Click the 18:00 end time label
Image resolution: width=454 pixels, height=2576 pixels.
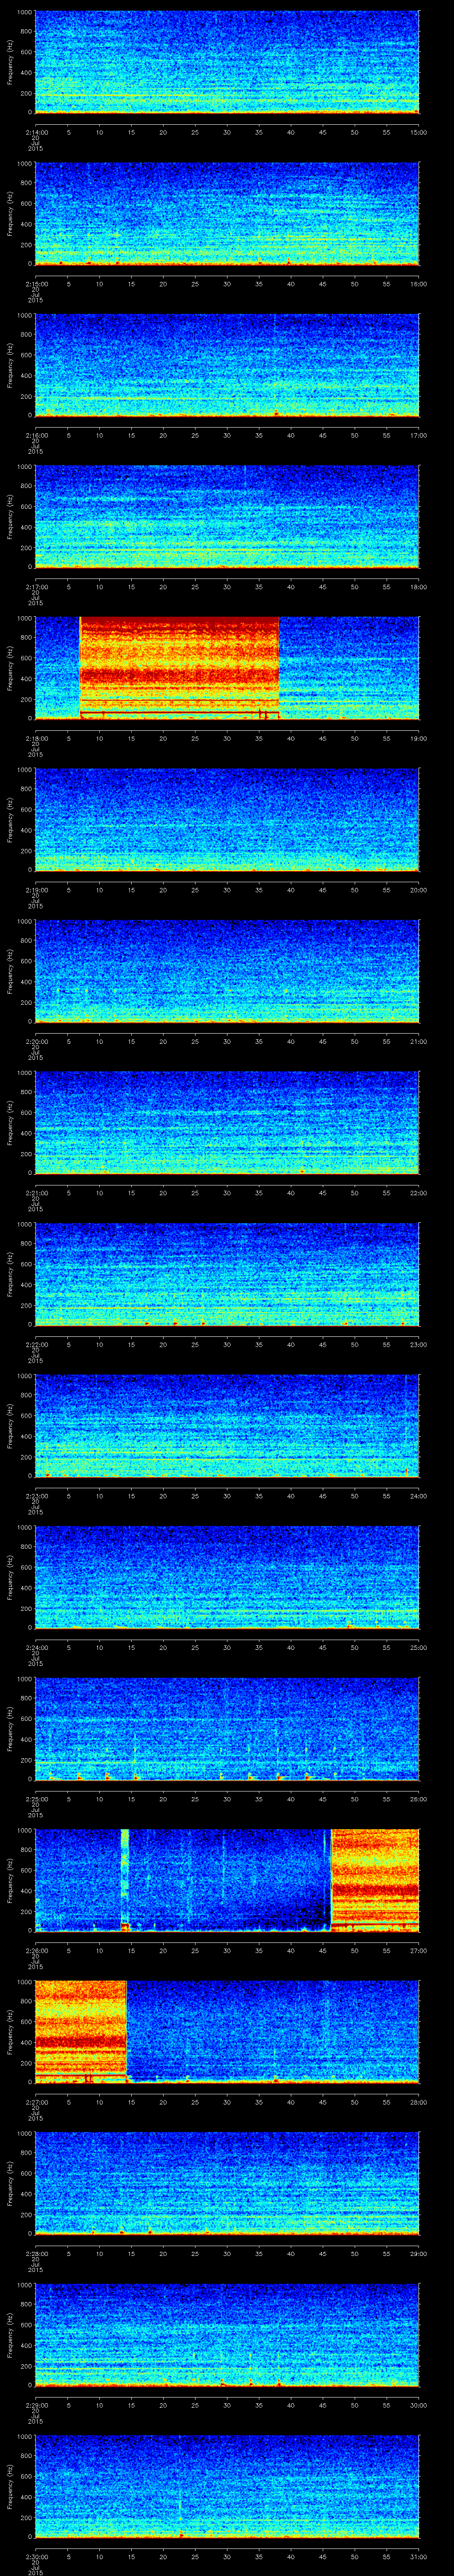418,586
